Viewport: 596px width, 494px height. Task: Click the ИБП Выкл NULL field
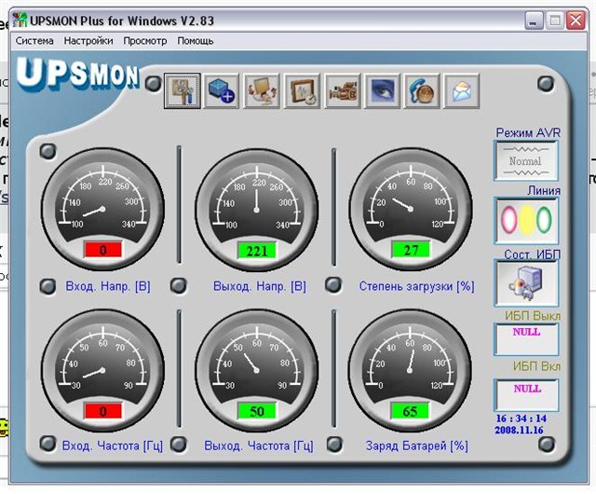[526, 338]
